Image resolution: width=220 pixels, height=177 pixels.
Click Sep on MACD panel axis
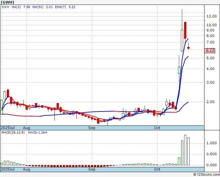point(92,169)
